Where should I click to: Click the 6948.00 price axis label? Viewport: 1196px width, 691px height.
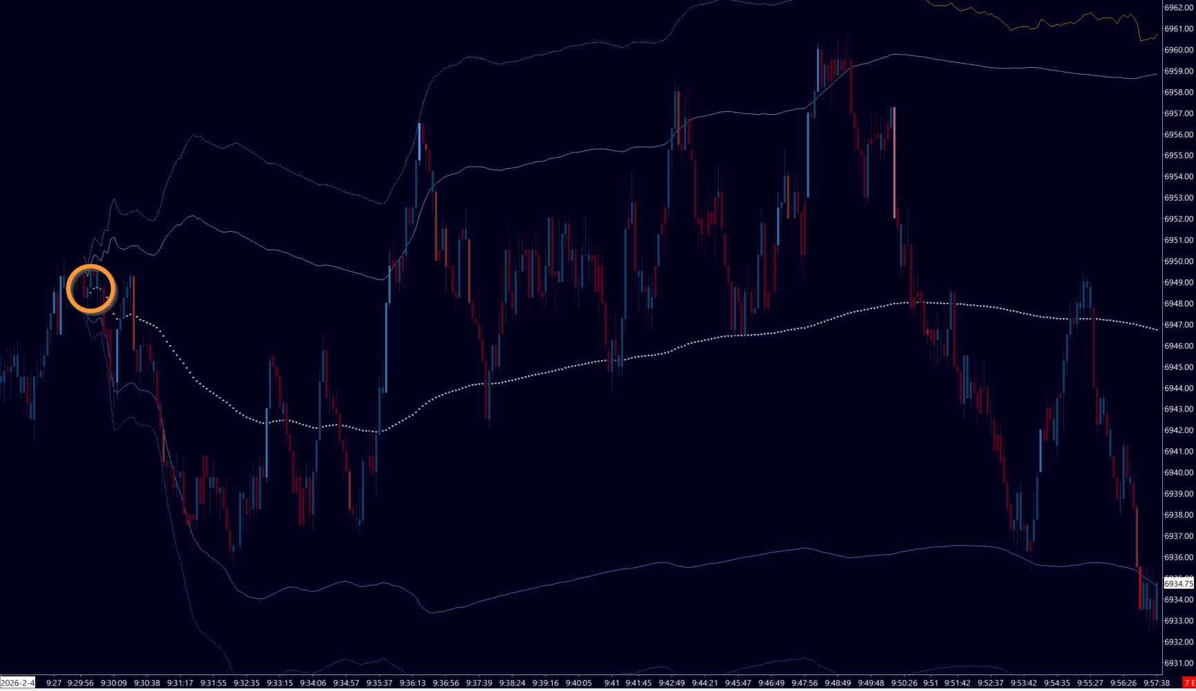[x=1179, y=304]
